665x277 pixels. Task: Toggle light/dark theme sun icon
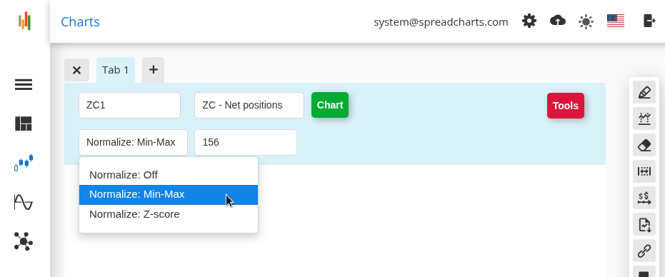(x=586, y=21)
